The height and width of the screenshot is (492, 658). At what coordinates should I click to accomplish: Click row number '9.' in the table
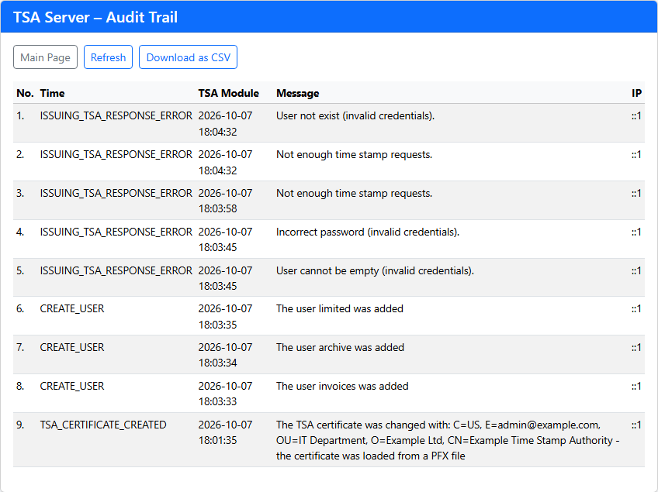[20, 425]
